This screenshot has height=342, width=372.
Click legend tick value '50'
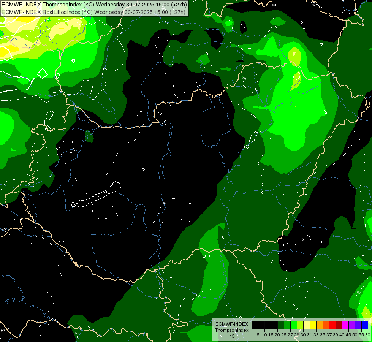355,335
